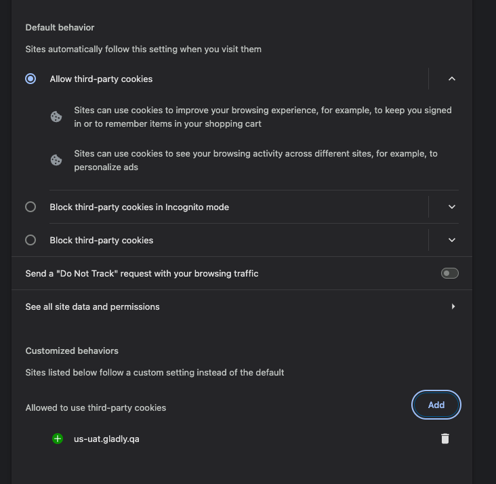Click the Add button for allowed sites

pyautogui.click(x=436, y=405)
